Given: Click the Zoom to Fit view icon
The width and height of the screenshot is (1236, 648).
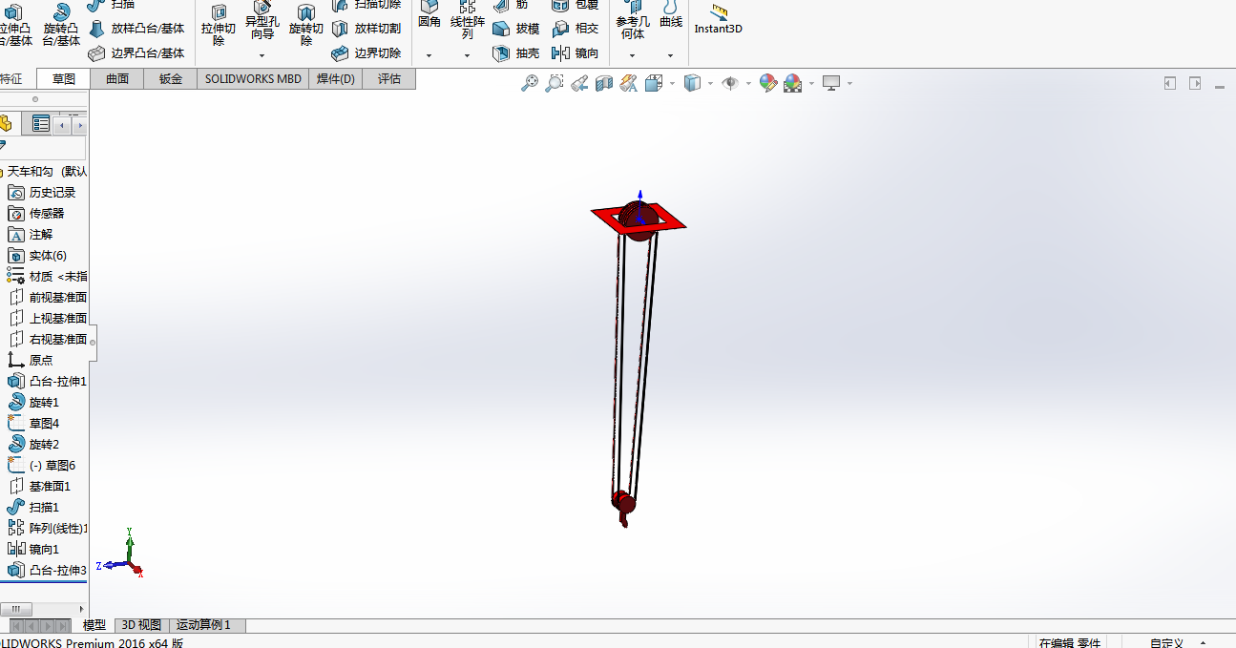Looking at the screenshot, I should 530,84.
